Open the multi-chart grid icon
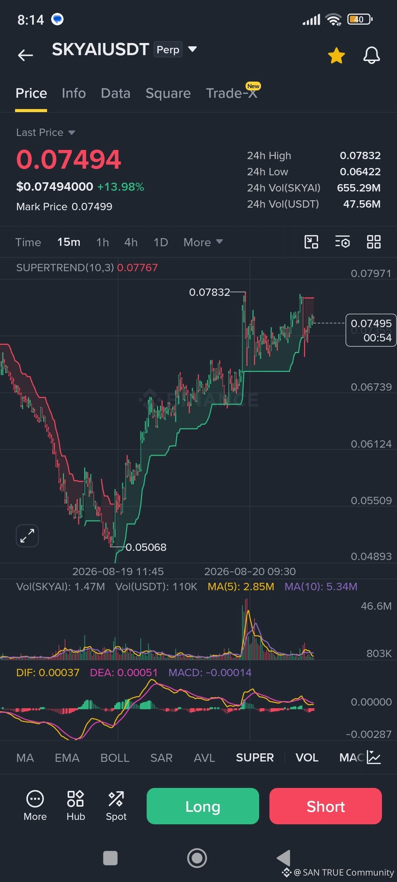The image size is (397, 882). tap(374, 242)
